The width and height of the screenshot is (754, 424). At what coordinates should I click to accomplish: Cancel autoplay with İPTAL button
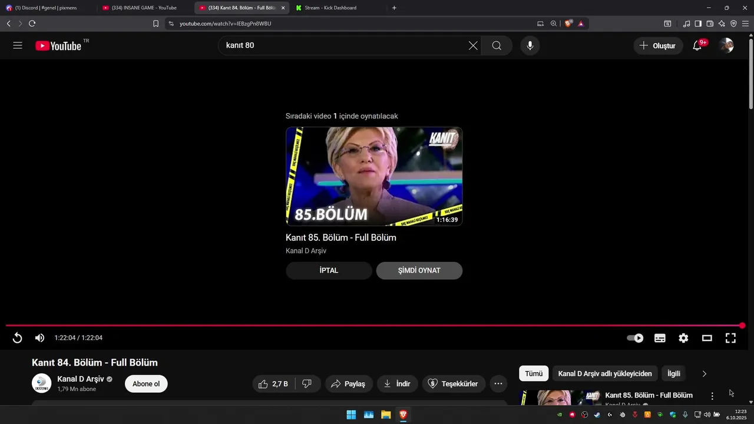(x=329, y=270)
